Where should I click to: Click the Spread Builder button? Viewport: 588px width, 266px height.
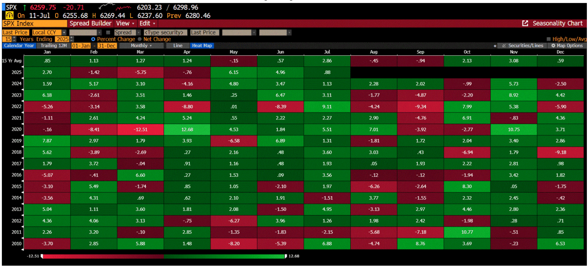point(91,23)
